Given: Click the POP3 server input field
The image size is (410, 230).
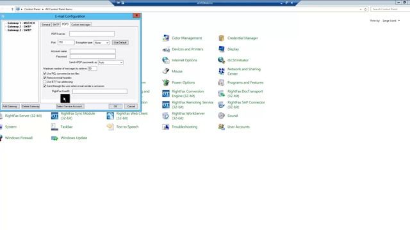Looking at the screenshot, I should [x=92, y=34].
